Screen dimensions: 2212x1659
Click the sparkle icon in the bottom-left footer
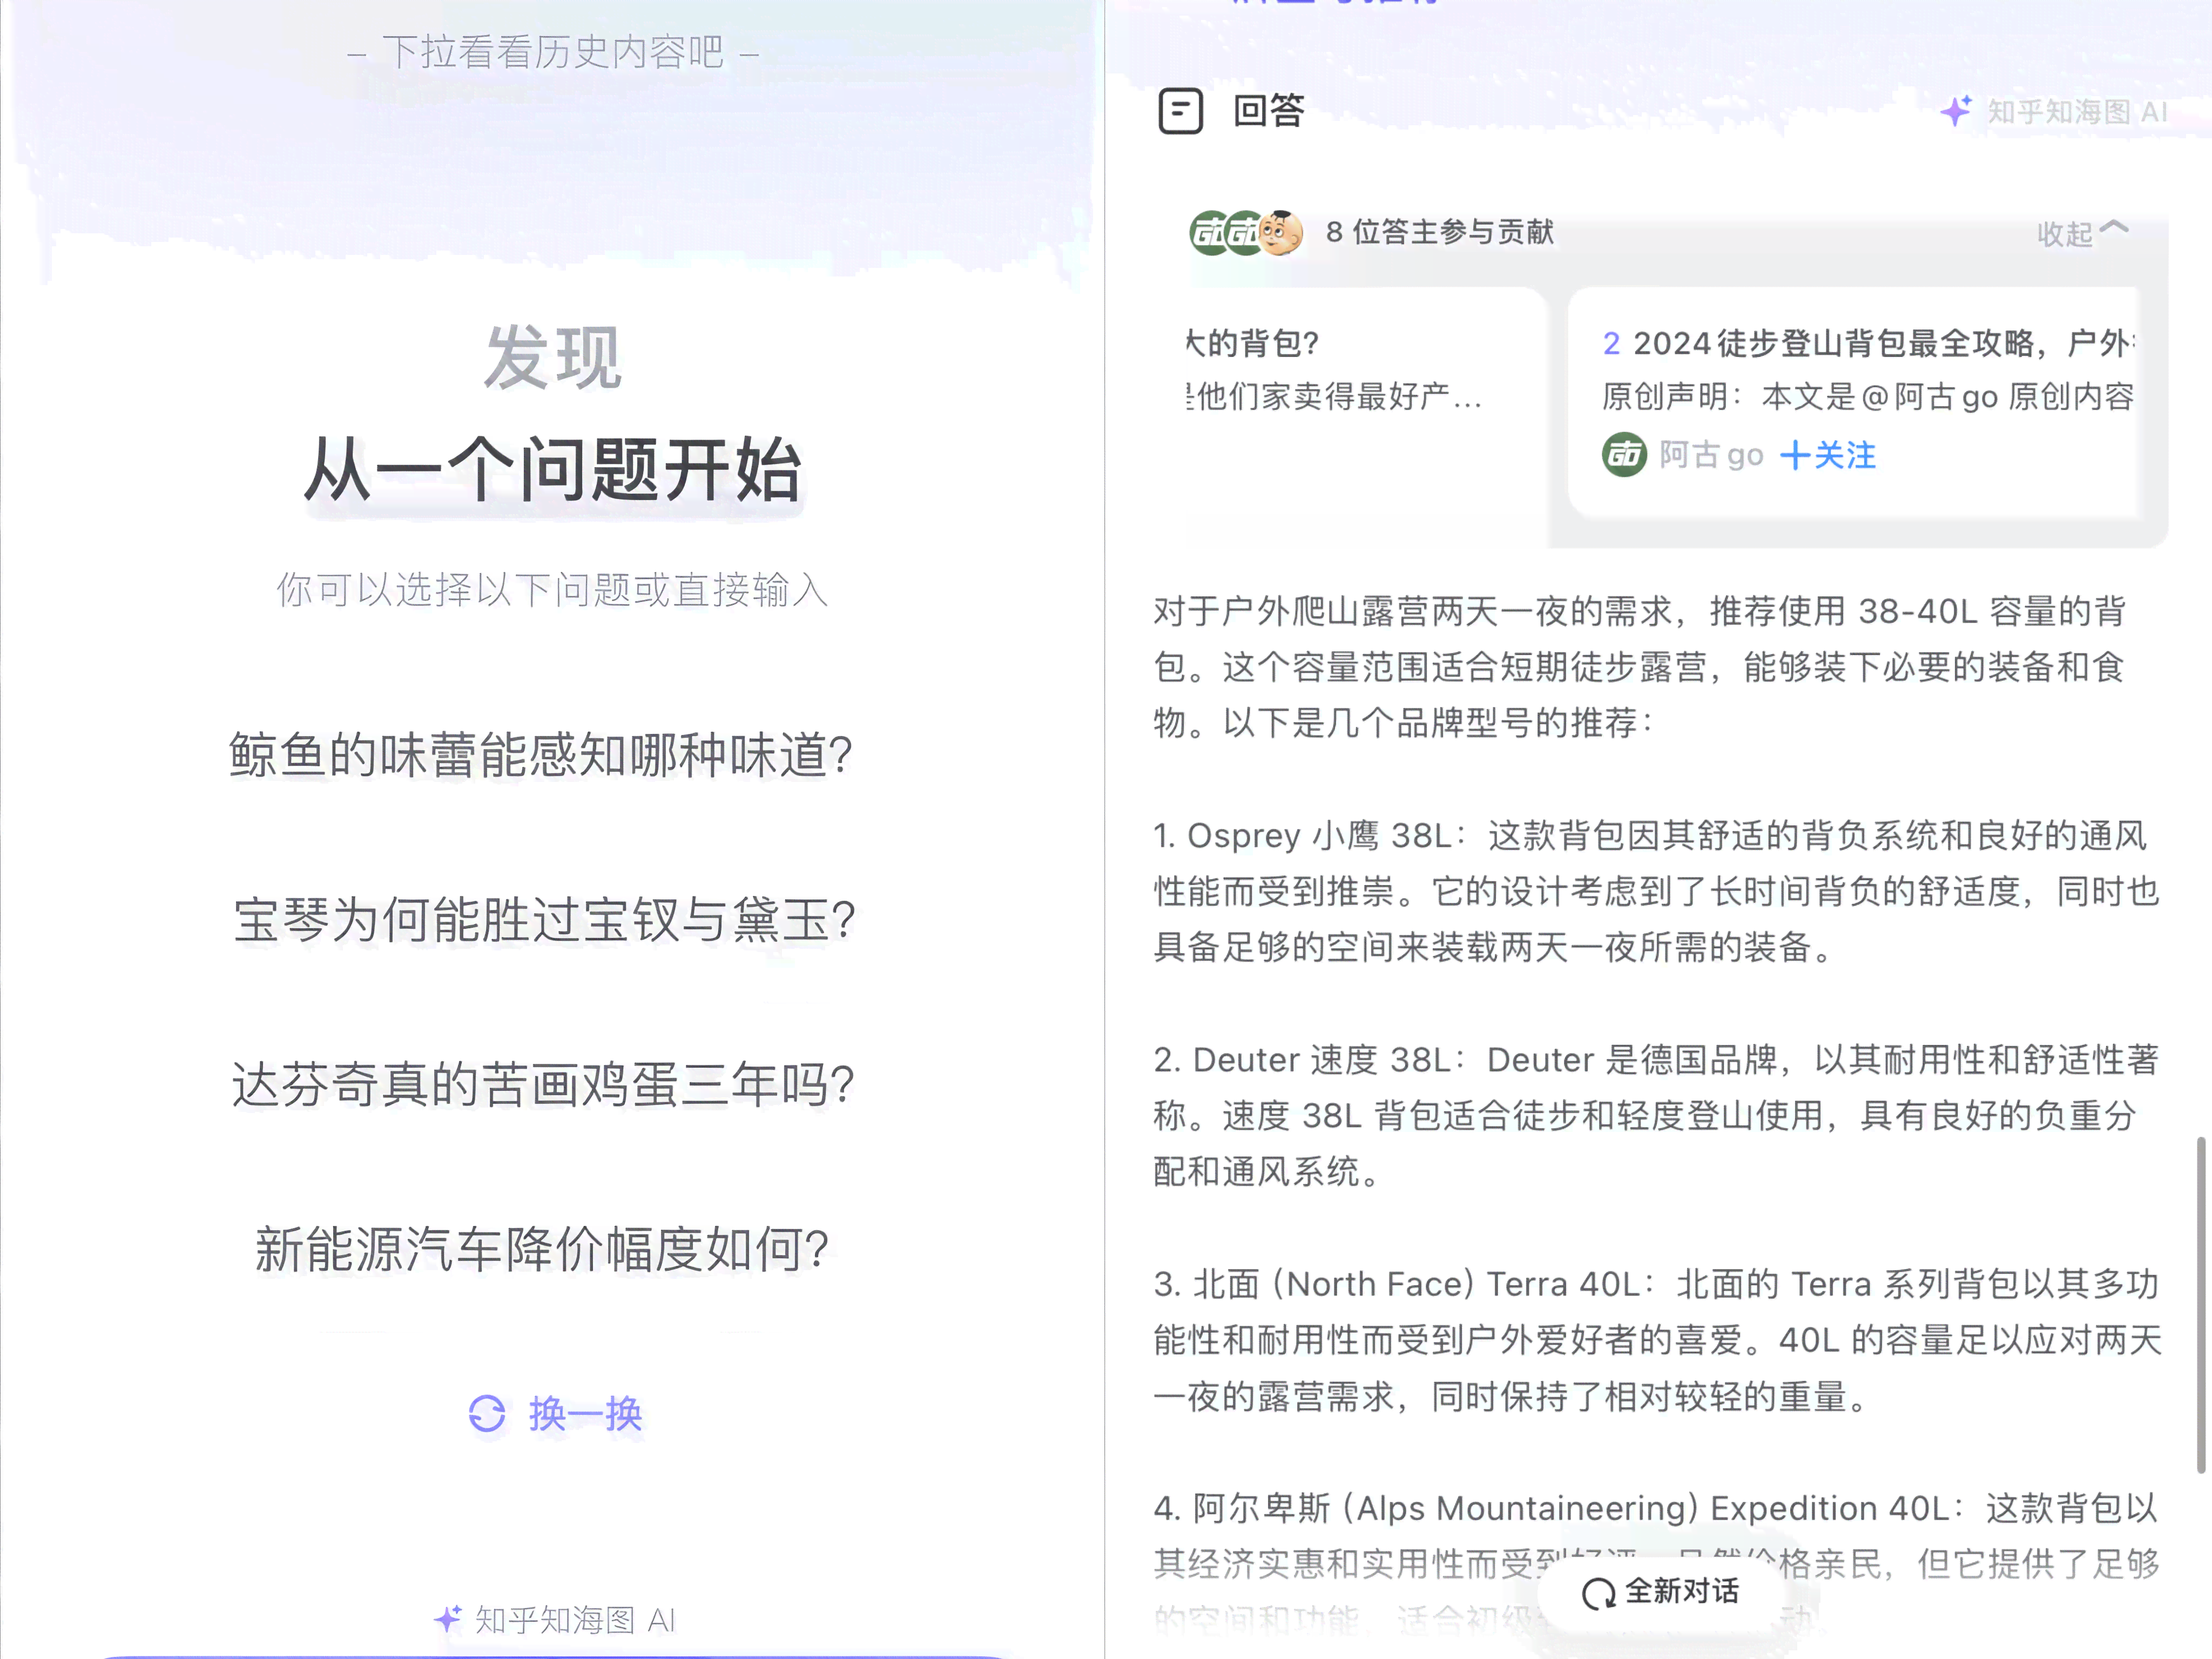448,1618
